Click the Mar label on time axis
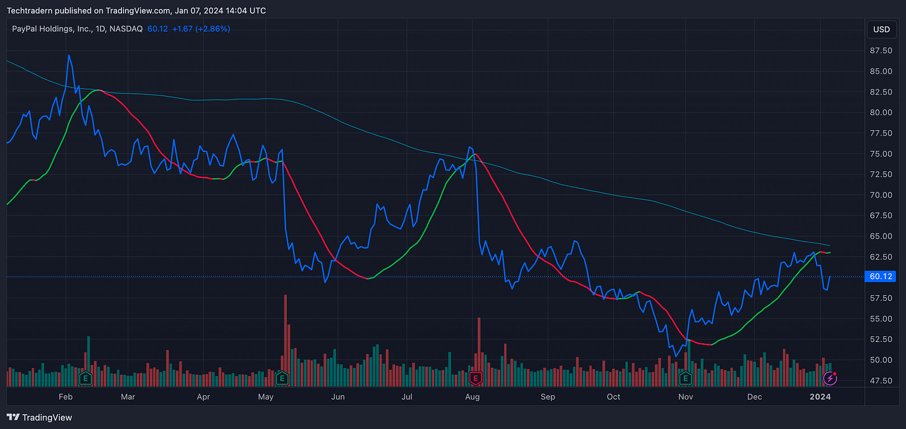 (x=128, y=396)
